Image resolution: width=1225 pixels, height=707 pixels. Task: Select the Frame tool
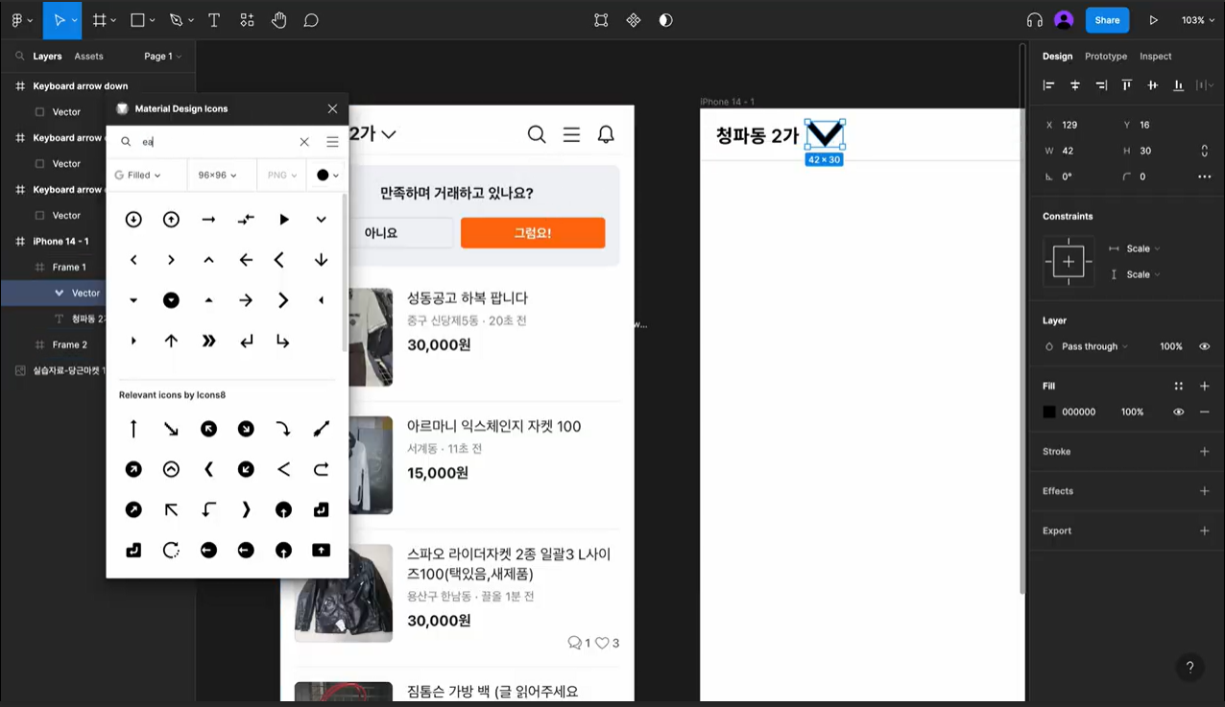point(100,20)
